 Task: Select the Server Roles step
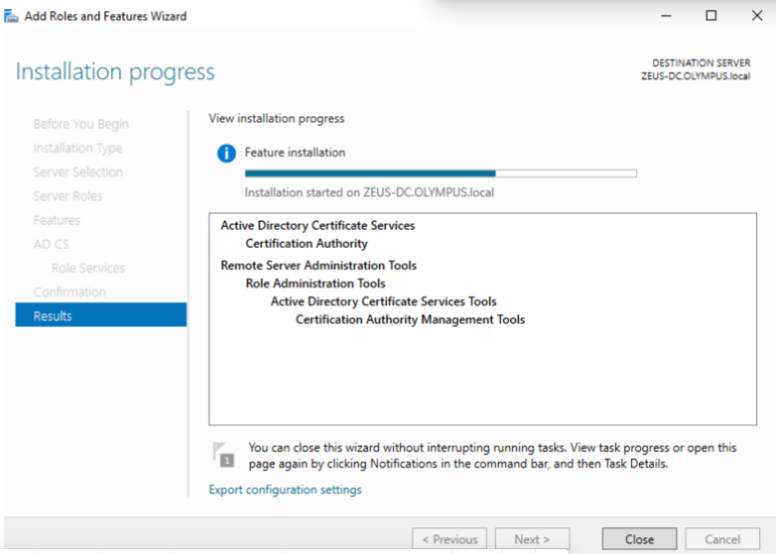tap(67, 195)
